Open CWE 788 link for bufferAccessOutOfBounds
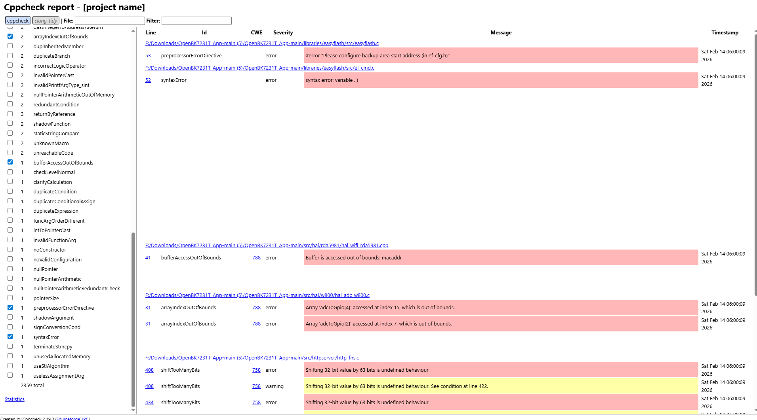The width and height of the screenshot is (757, 420). pos(256,258)
